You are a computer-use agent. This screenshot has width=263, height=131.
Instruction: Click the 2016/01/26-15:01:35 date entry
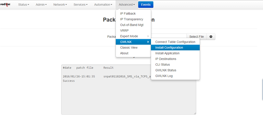[79, 76]
